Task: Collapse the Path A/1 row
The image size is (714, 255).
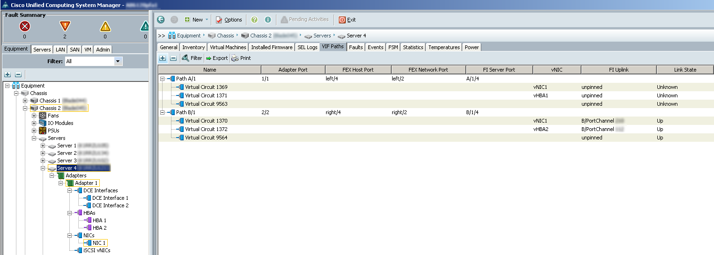Action: coord(162,79)
